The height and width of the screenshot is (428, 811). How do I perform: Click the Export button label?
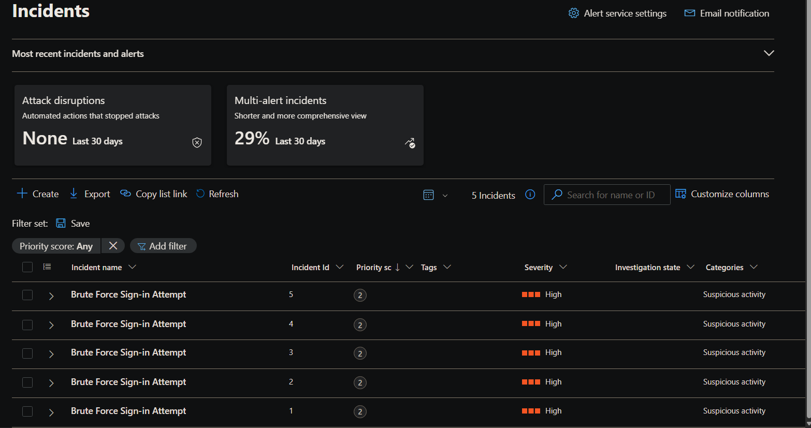pos(97,194)
